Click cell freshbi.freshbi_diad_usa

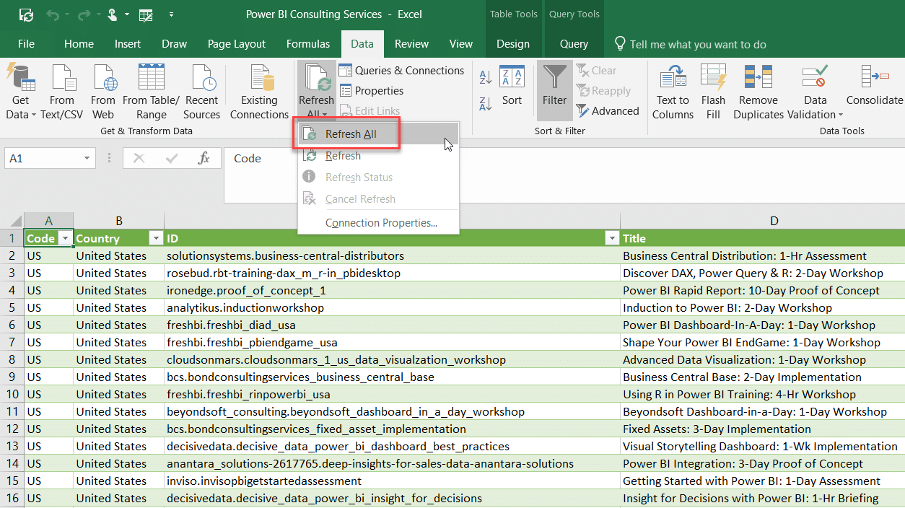[x=392, y=325]
